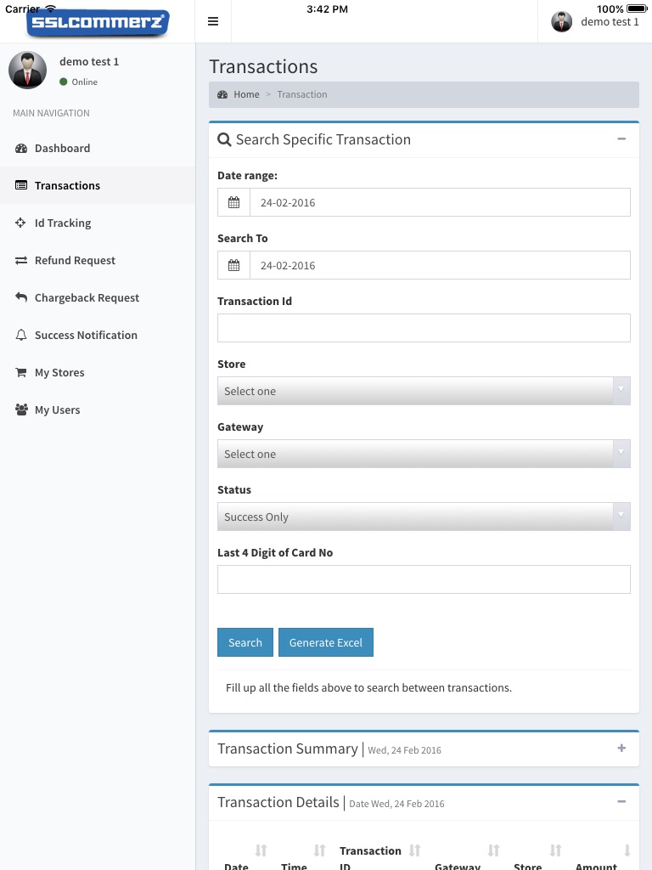Viewport: 652px width, 870px height.
Task: Click the demo test 1 avatar in header
Action: pos(561,21)
